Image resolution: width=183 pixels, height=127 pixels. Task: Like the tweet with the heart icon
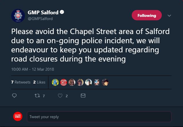point(60,96)
